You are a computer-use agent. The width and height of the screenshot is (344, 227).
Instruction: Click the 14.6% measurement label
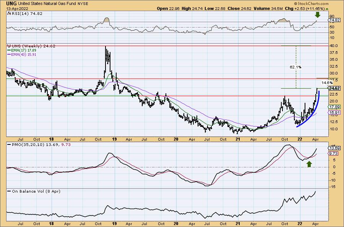pyautogui.click(x=327, y=83)
